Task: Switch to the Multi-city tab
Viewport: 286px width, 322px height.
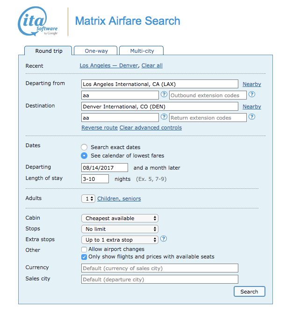Action: 142,51
